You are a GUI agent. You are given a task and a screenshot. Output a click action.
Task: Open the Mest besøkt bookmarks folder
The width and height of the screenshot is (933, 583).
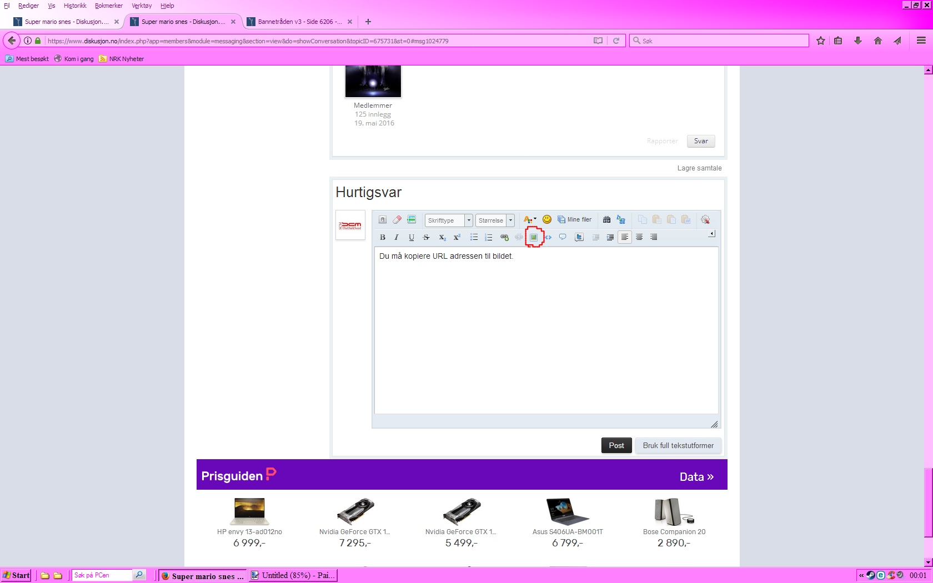27,59
